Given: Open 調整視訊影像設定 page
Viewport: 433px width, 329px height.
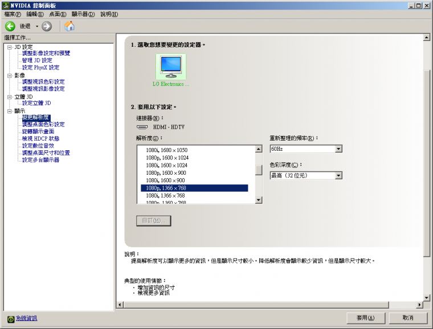Looking at the screenshot, I should pyautogui.click(x=43, y=89).
